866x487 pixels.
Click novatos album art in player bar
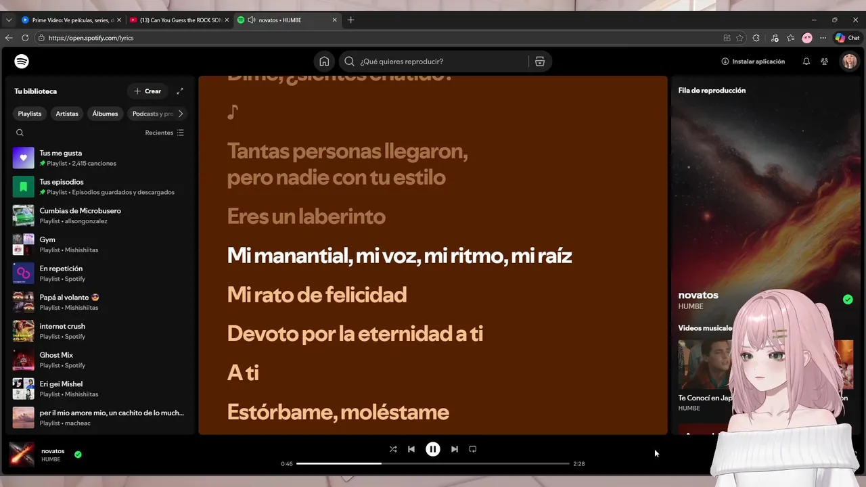click(x=22, y=455)
